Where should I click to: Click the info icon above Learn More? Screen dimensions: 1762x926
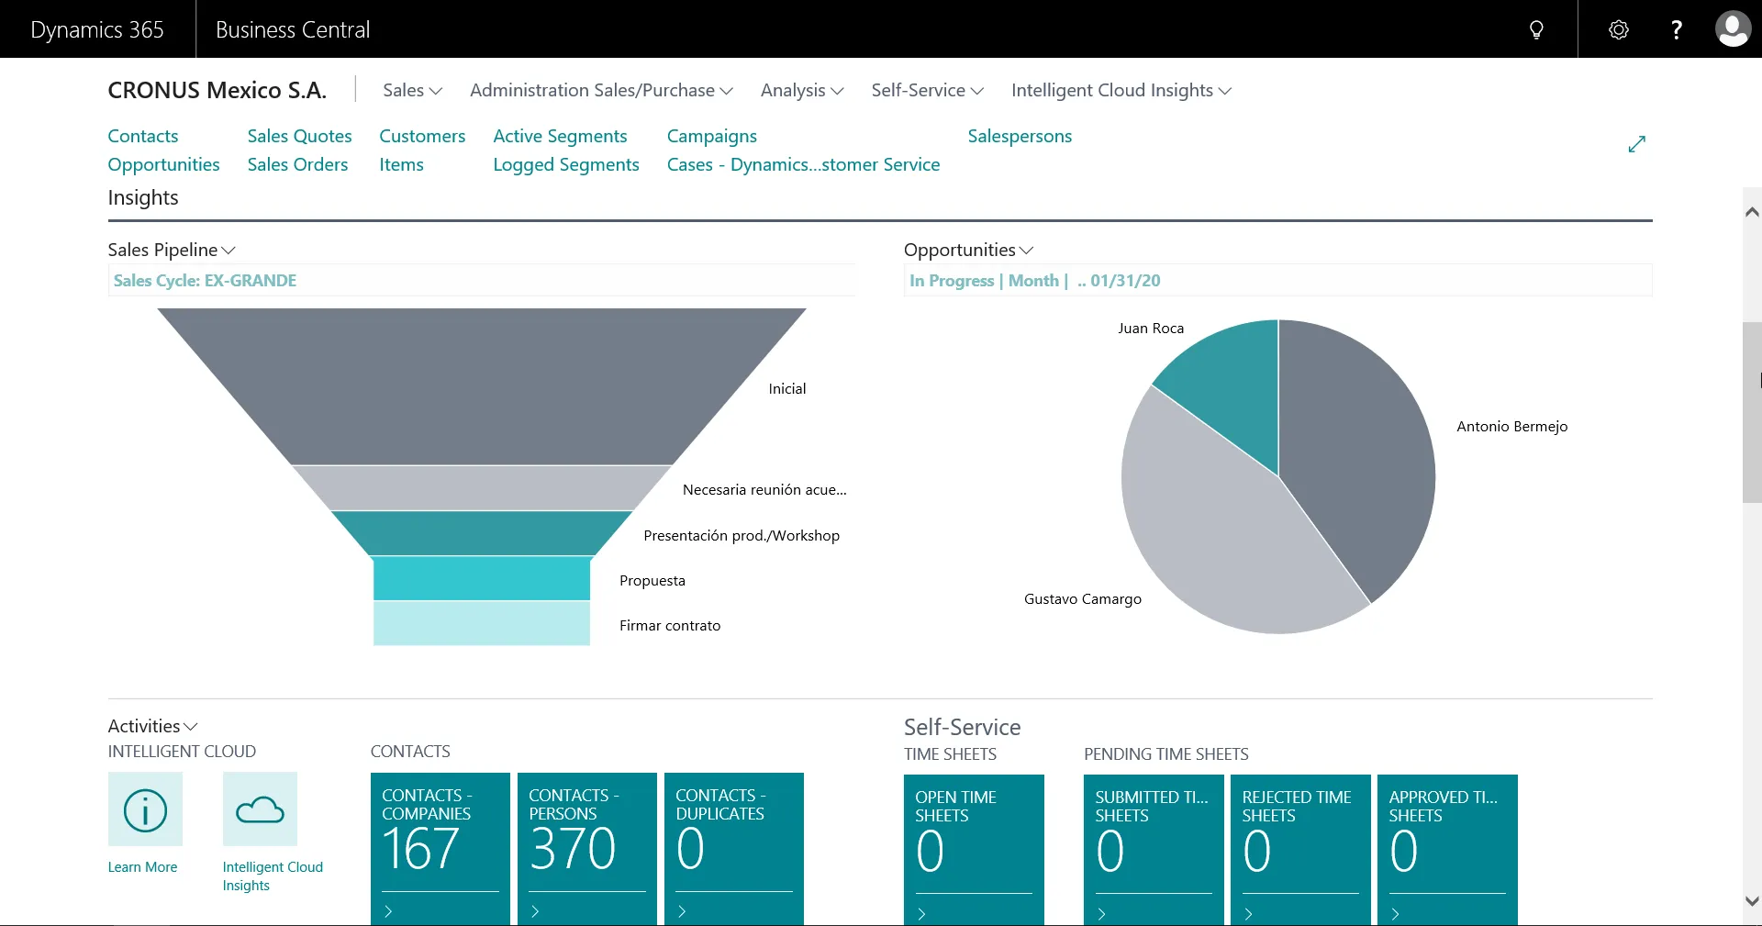point(144,810)
